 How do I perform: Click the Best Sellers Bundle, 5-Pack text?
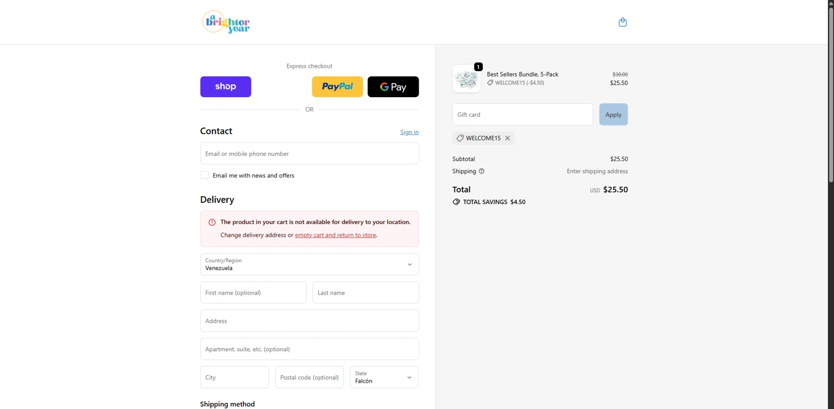point(523,74)
